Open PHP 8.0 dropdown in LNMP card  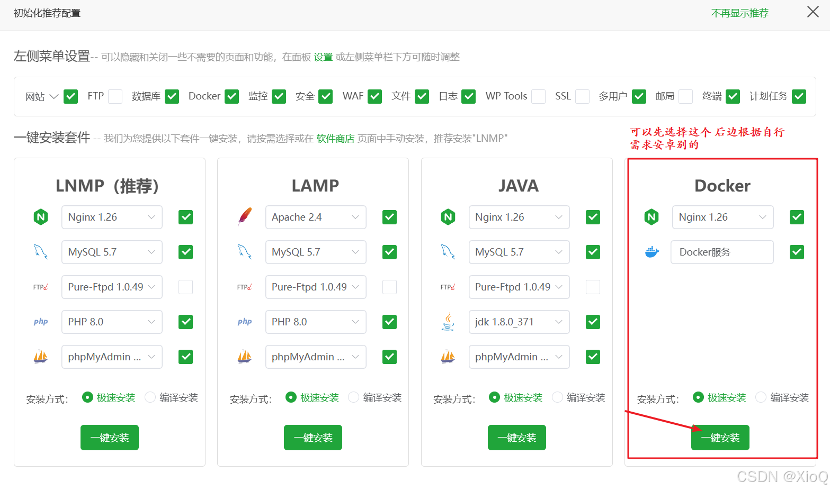[x=112, y=322]
